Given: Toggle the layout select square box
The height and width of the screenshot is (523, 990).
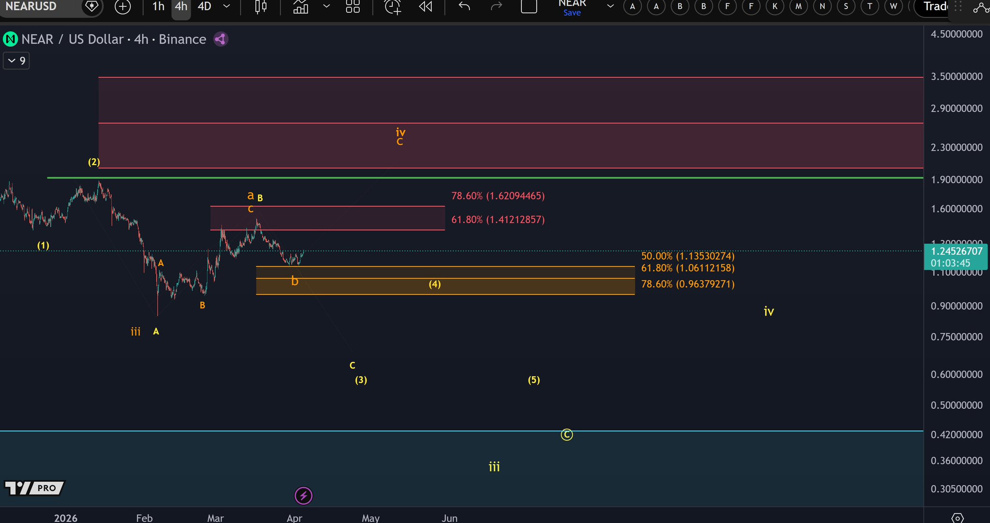Looking at the screenshot, I should (x=529, y=7).
